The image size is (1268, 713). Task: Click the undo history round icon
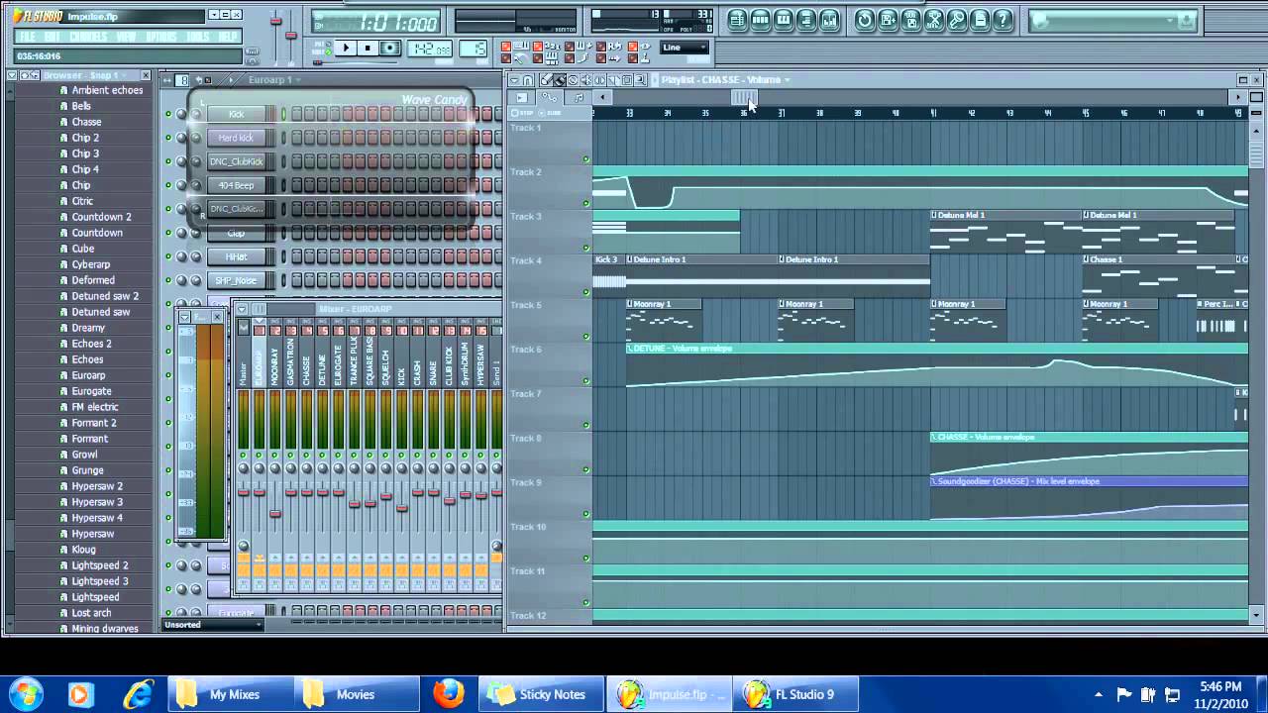865,20
